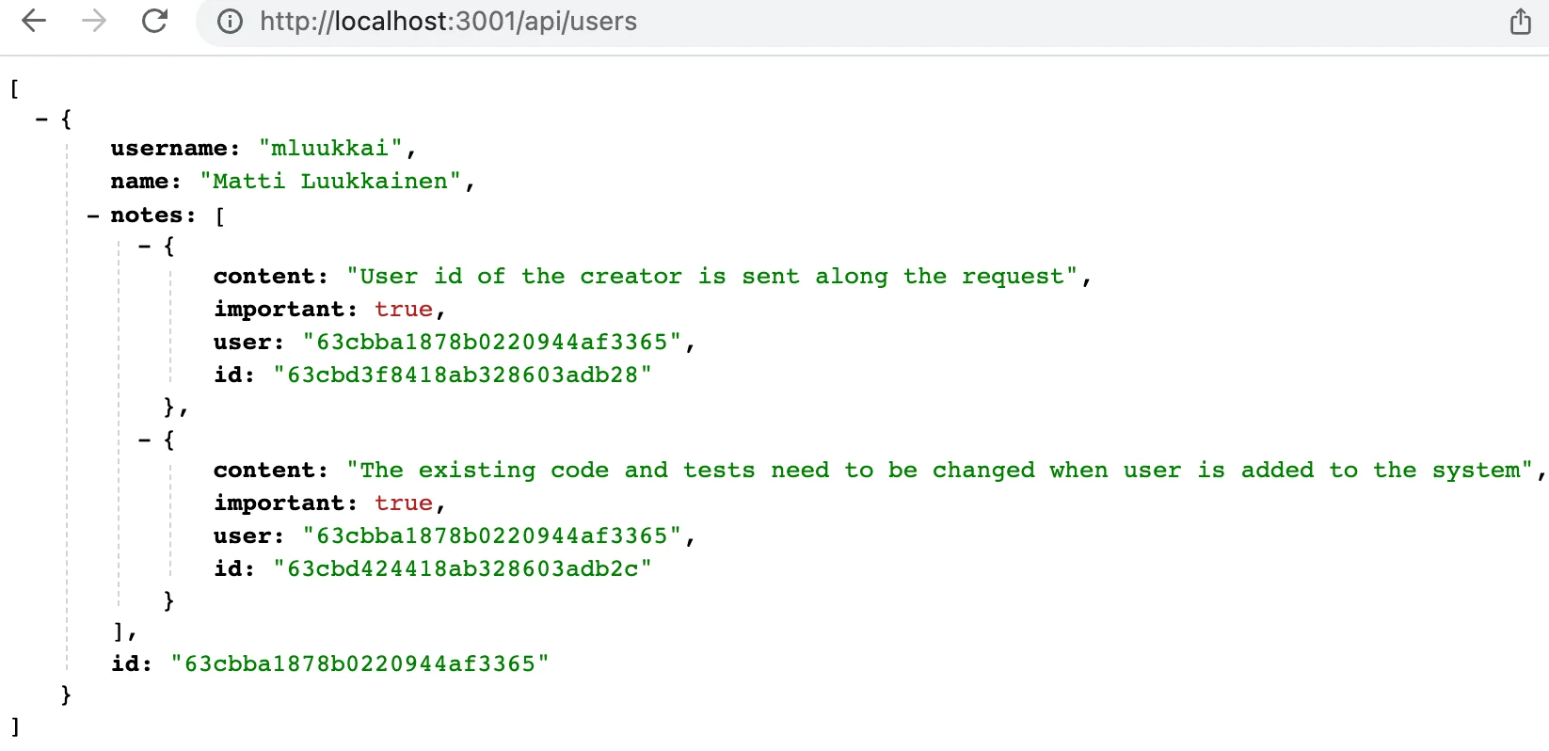This screenshot has height=751, width=1549.
Task: Select the username value "mluukkai"
Action: click(x=330, y=149)
